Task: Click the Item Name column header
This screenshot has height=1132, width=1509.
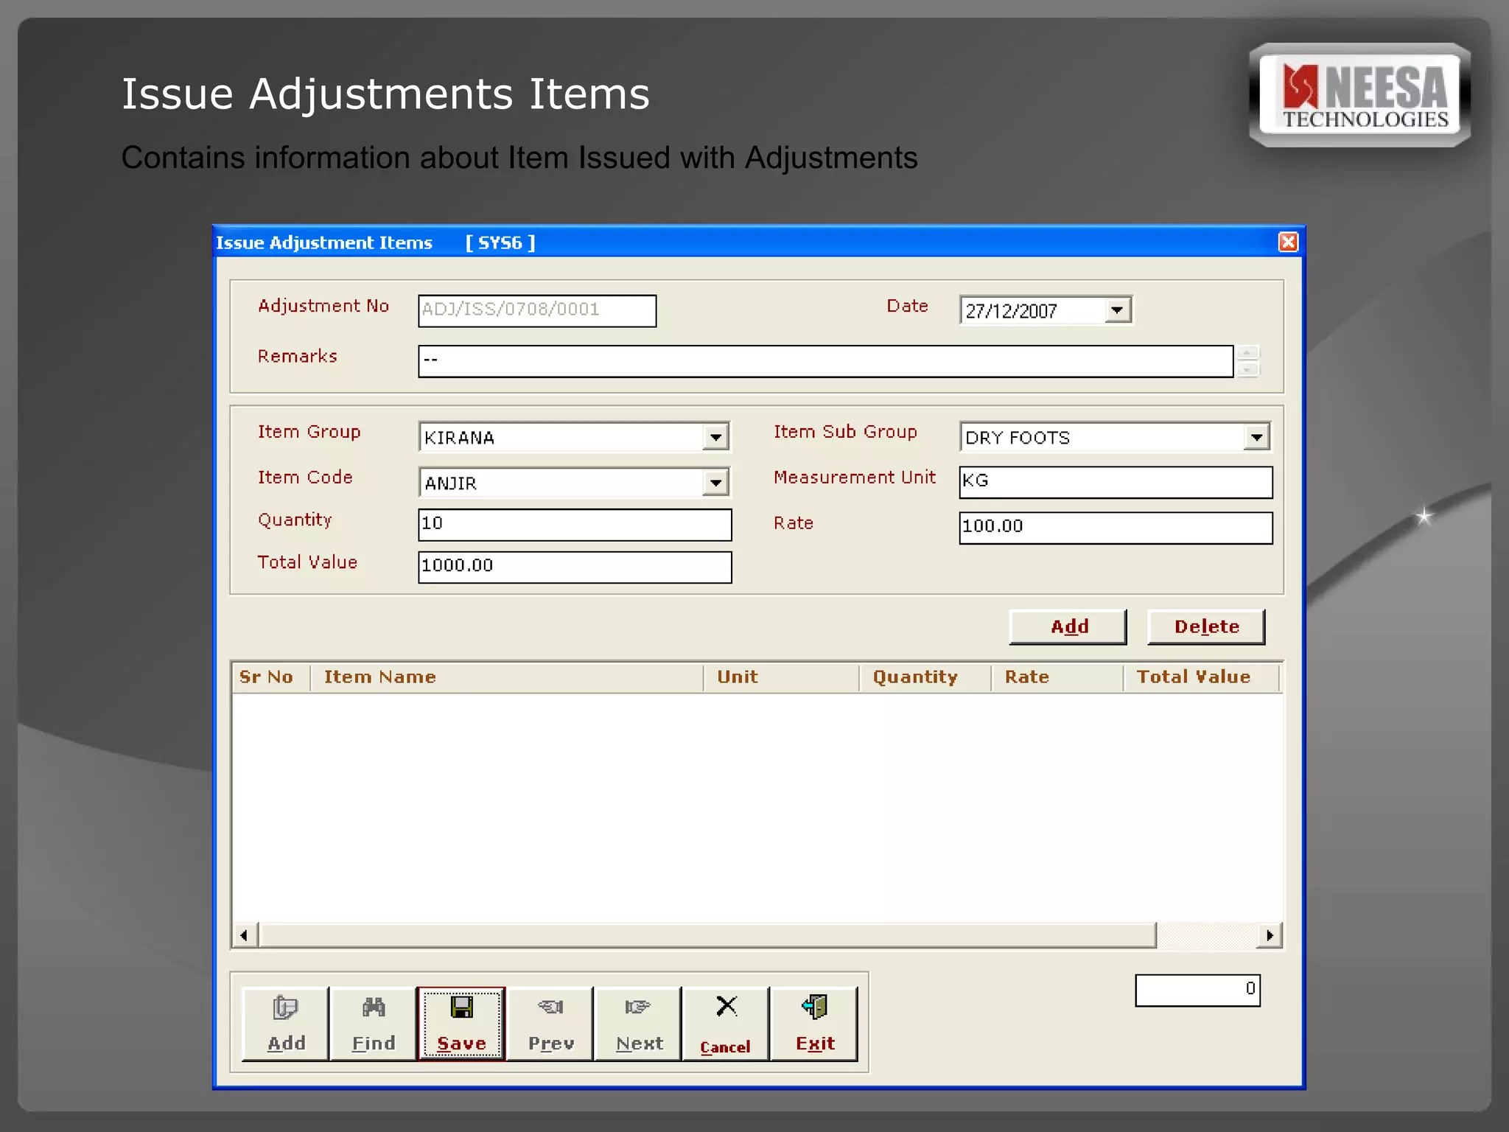Action: (507, 677)
